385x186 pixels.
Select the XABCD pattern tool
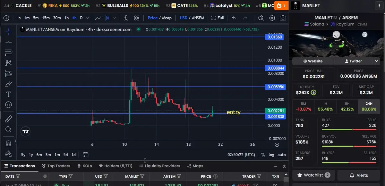(9, 63)
